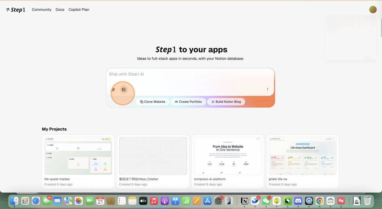Click the Notion database icon in prompt box
382x209 pixels.
pyautogui.click(x=124, y=90)
